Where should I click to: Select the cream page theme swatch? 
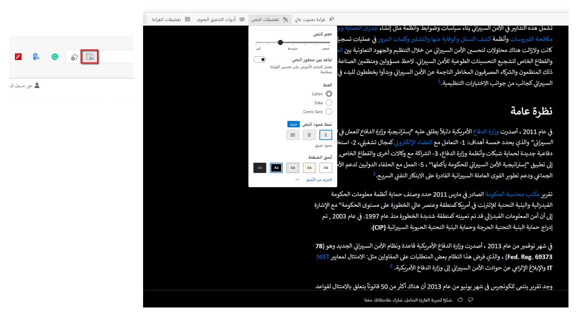(309, 167)
